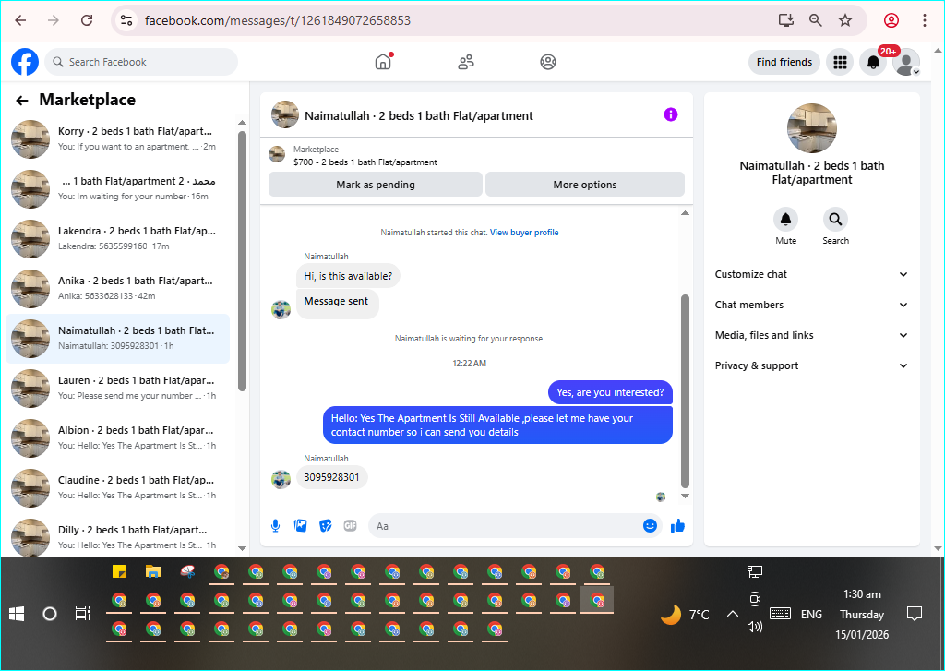Click scroll-down arrow of chat messages

click(x=685, y=497)
